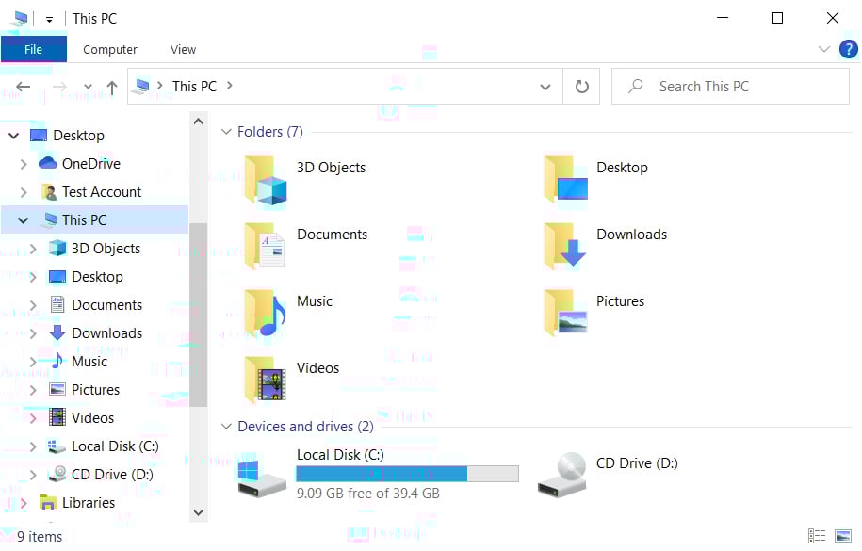Open the Pictures folder icon in Folders
This screenshot has height=551, width=862.
(x=565, y=313)
